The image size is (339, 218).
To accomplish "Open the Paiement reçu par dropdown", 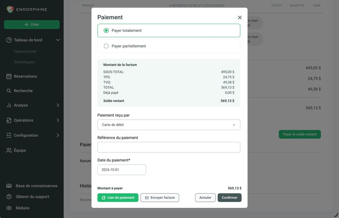I will click(168, 125).
